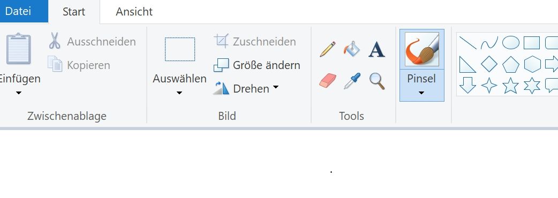Select the Magnifier zoom tool
Image resolution: width=558 pixels, height=198 pixels.
point(377,81)
